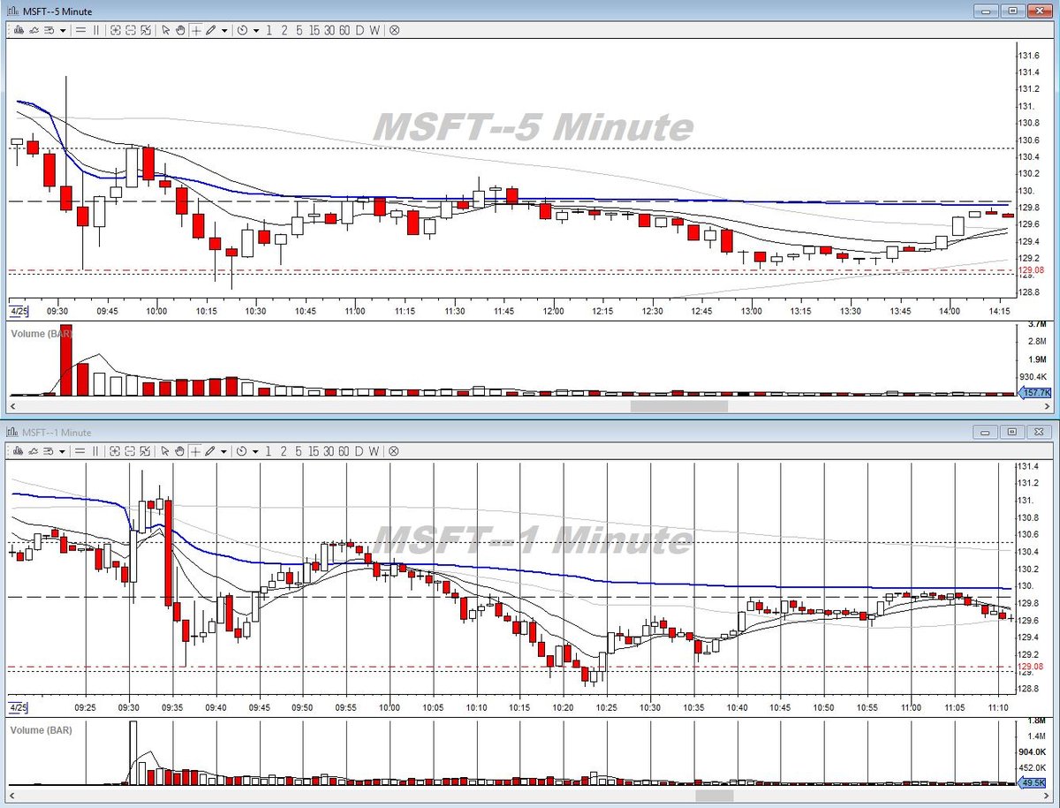Viewport: 1060px width, 808px height.
Task: Switch to line chart style in 5 Minute window
Action: 34,30
